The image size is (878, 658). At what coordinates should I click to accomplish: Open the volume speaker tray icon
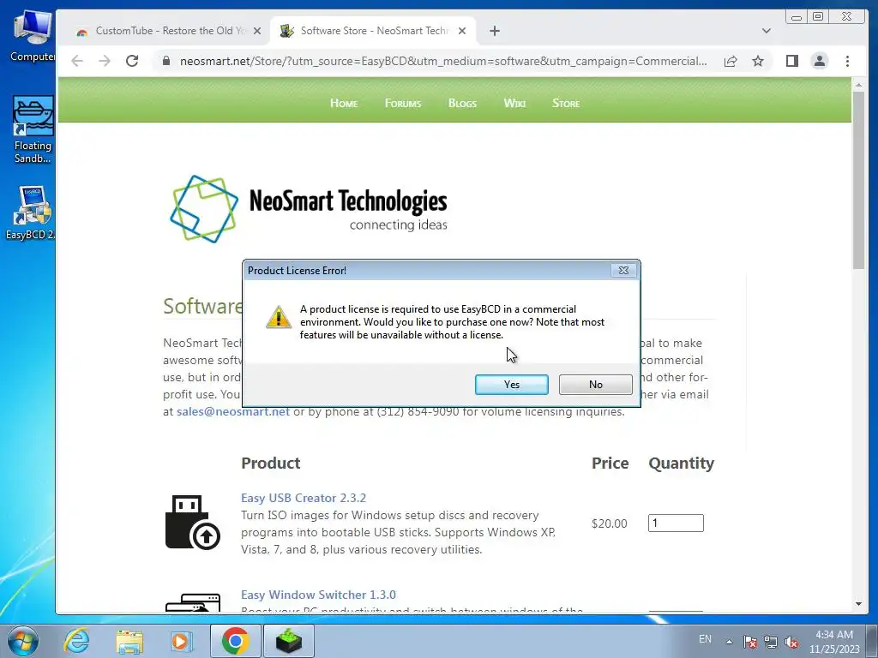click(791, 642)
